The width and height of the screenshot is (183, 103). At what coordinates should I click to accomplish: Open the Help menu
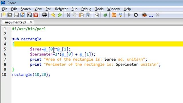click(x=127, y=9)
